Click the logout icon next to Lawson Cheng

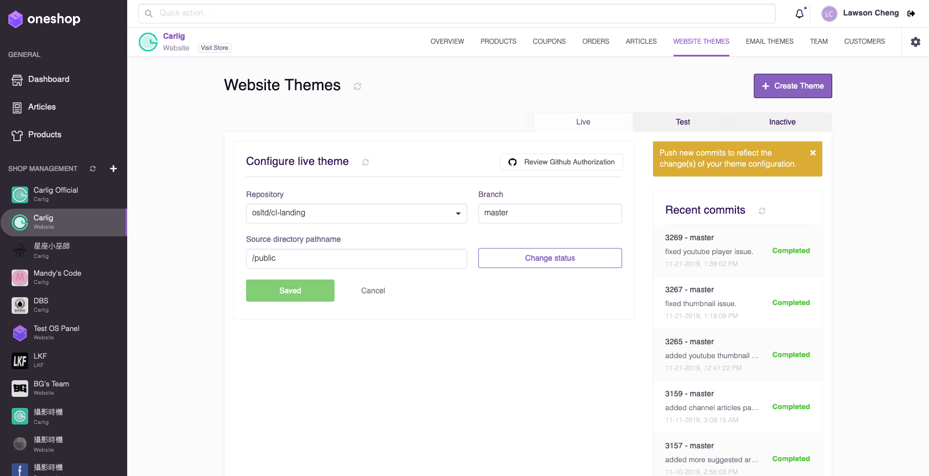pos(911,13)
